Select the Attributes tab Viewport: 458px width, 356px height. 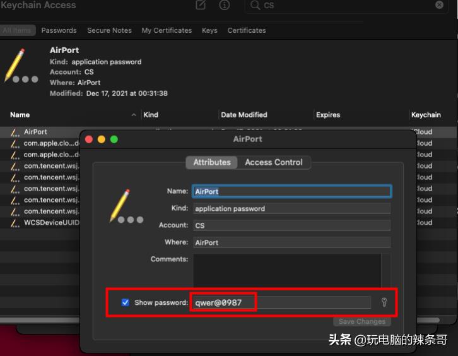click(x=211, y=162)
